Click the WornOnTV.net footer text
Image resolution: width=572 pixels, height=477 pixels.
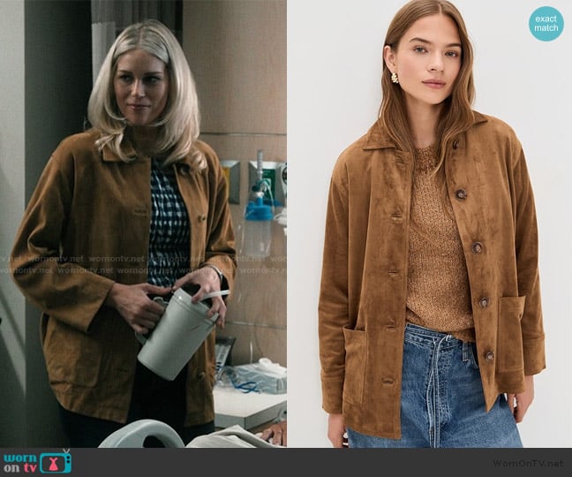(x=528, y=463)
